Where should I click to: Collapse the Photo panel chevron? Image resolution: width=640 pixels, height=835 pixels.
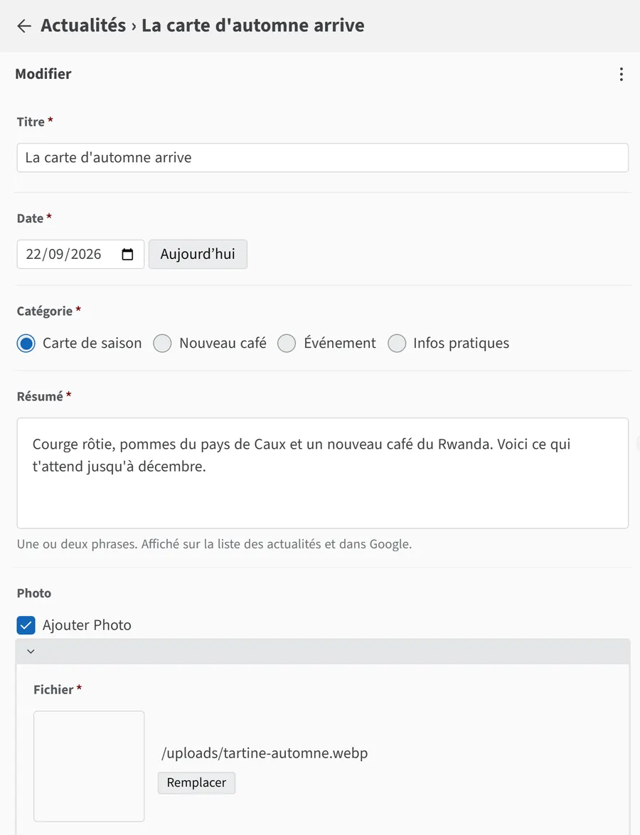(x=31, y=651)
